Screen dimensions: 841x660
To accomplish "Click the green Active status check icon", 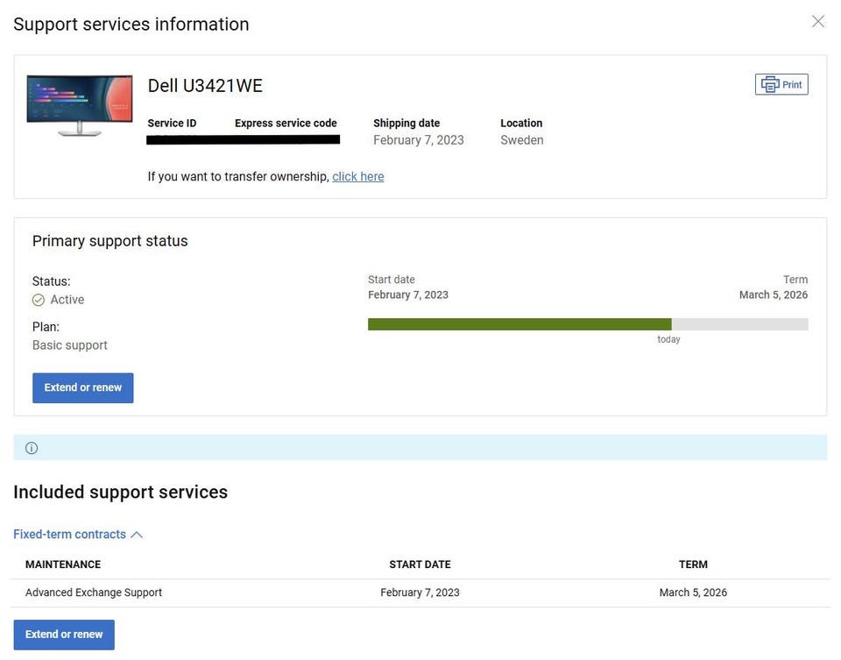I will [38, 300].
